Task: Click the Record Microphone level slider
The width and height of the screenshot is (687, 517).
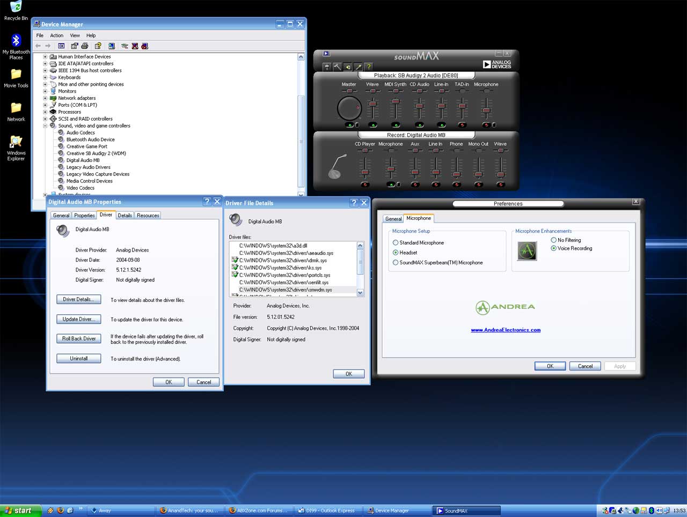Action: 391,168
